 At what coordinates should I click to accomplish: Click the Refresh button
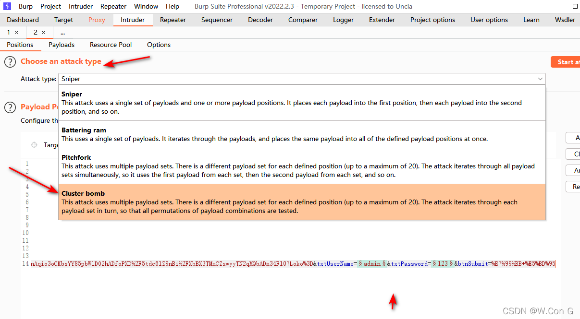pos(573,187)
